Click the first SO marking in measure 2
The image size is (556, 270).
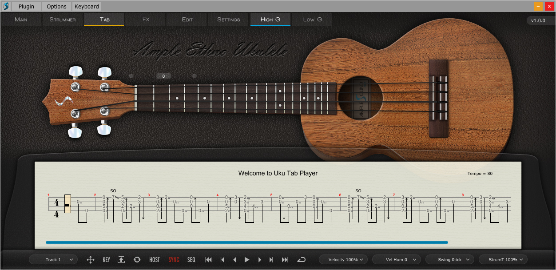point(113,191)
